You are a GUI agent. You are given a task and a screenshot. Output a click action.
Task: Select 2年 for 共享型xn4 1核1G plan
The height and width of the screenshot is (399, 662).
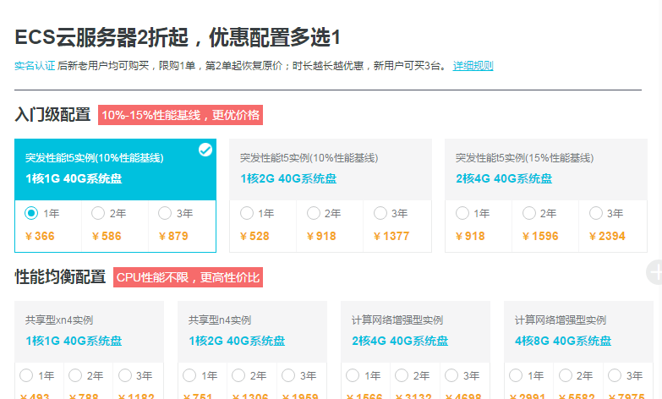(75, 375)
